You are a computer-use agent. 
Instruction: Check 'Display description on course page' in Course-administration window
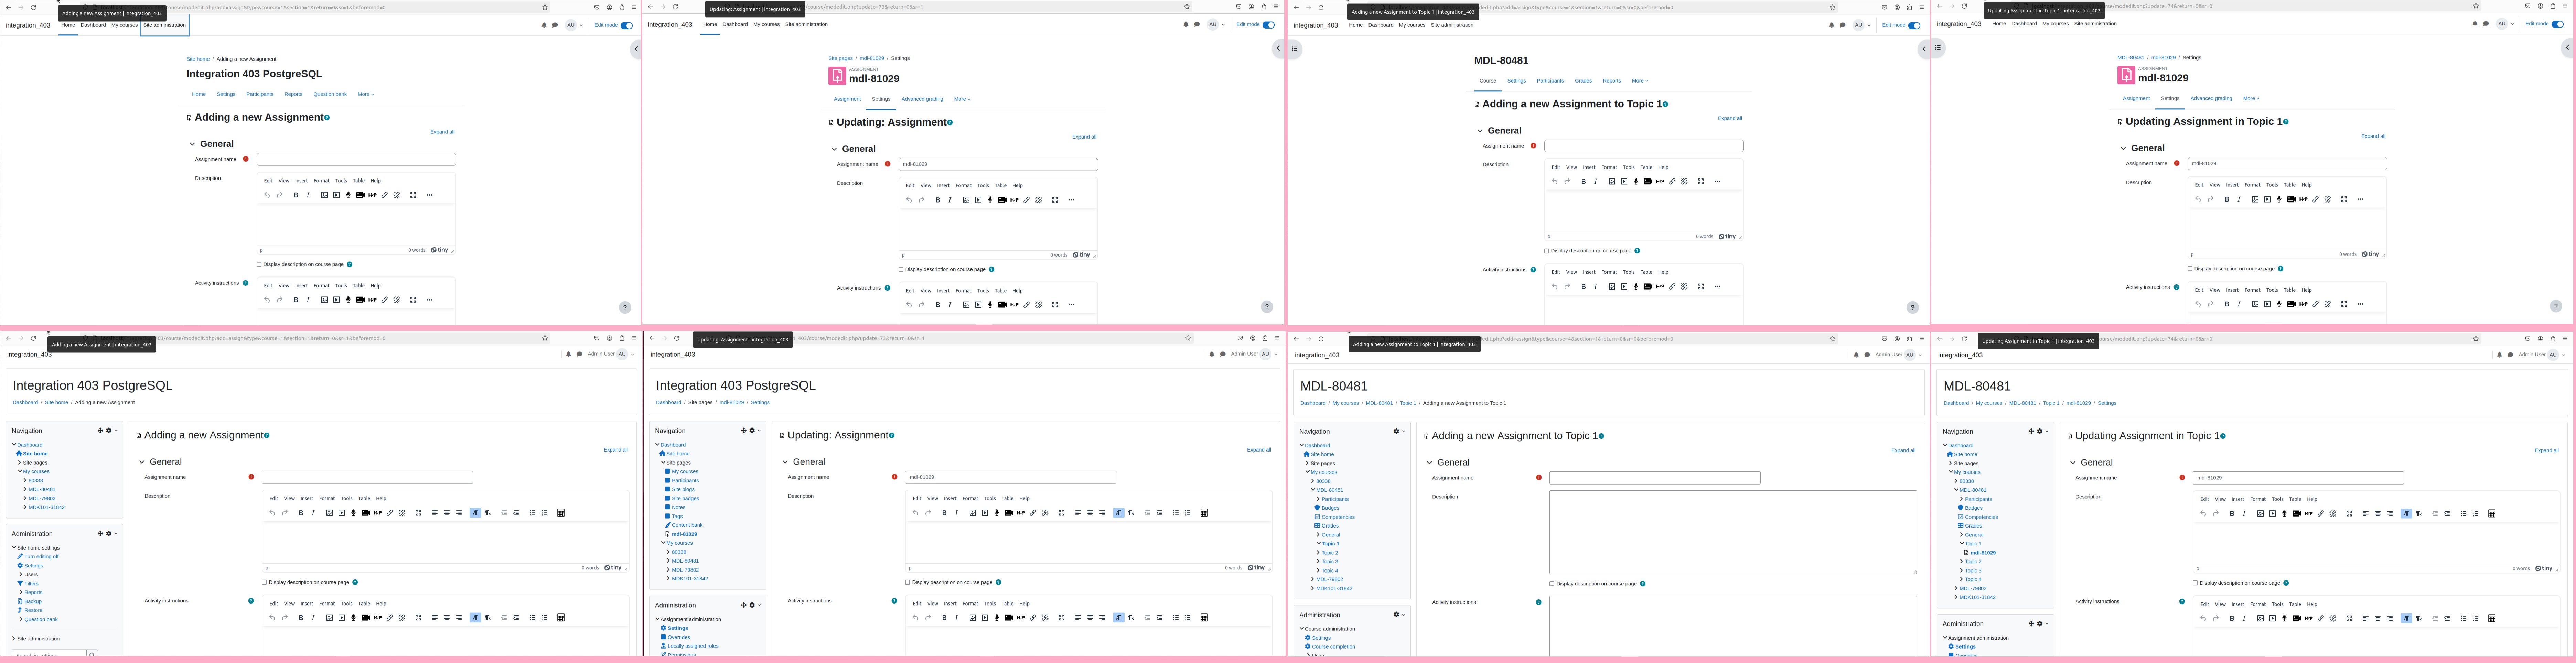coord(1552,584)
